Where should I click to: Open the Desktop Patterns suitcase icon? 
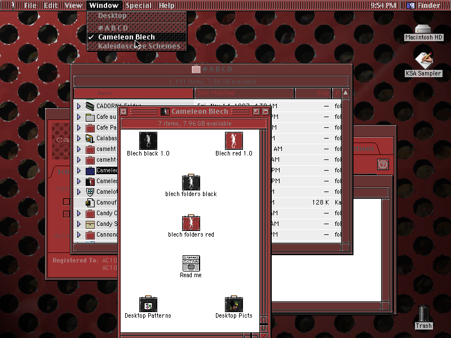point(148,304)
